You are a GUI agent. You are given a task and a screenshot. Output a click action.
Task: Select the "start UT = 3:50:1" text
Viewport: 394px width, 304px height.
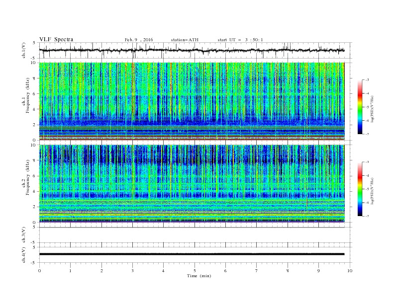coord(240,40)
